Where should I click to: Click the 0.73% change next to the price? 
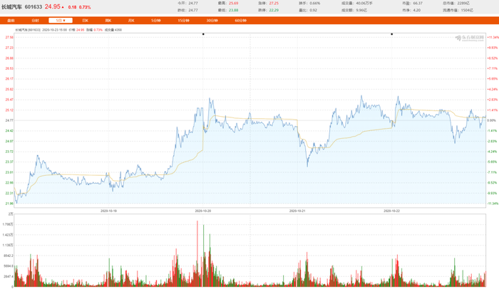pyautogui.click(x=85, y=7)
